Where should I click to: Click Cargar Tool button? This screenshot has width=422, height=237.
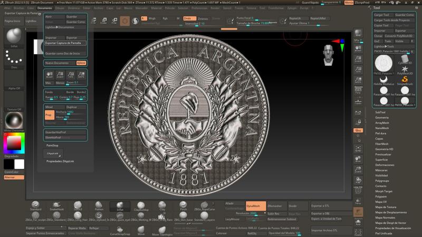pos(383,15)
